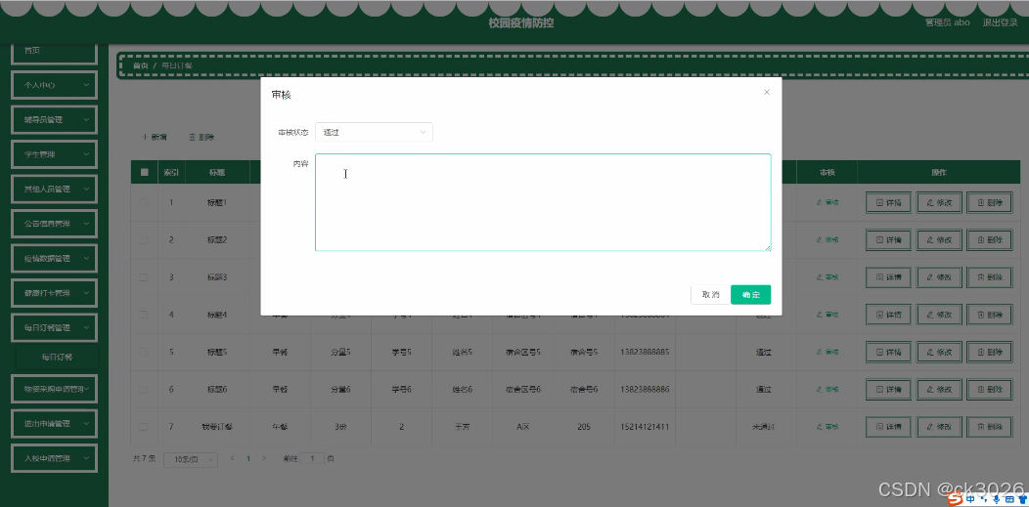The image size is (1029, 507).
Task: Expand the 疫情数据管理 sidebar menu
Action: [54, 258]
